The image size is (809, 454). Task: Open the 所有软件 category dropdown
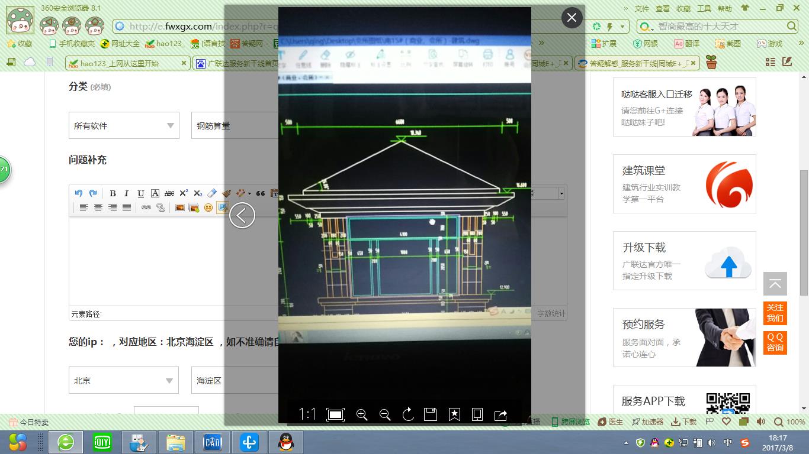click(124, 125)
